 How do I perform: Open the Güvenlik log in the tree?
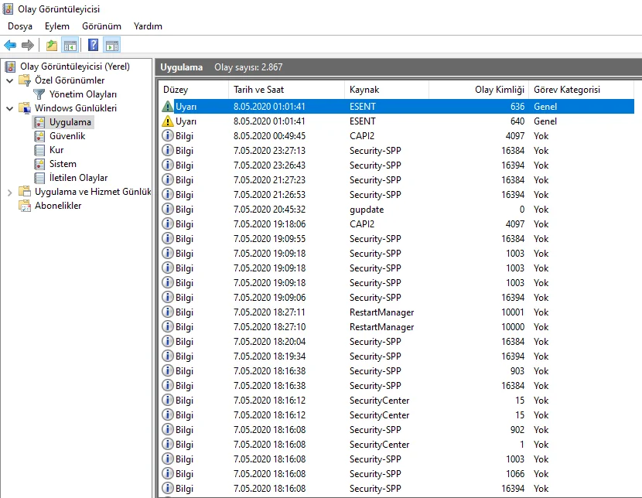[x=67, y=136]
